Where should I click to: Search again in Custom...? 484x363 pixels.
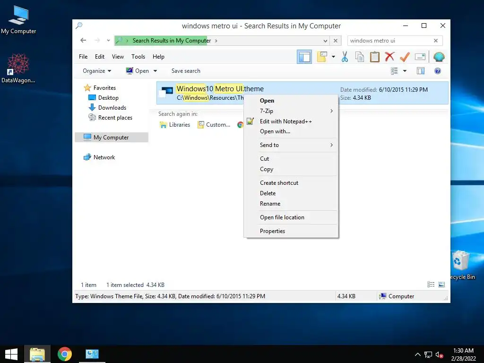click(214, 125)
